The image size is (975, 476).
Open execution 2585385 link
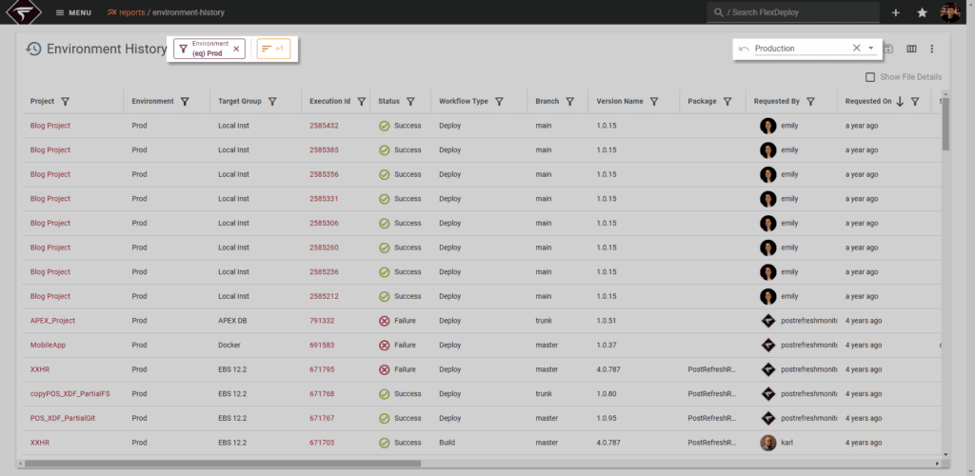point(324,149)
